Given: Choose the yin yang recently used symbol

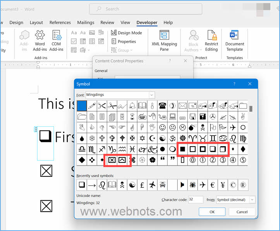Looking at the screenshot, I should point(132,185).
